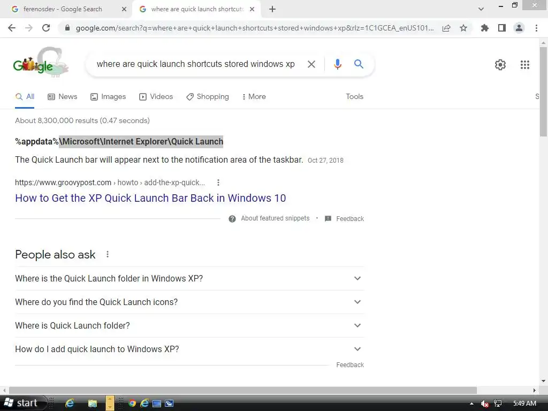Open Chrome's three-dot menu
Image resolution: width=548 pixels, height=411 pixels.
pos(536,28)
